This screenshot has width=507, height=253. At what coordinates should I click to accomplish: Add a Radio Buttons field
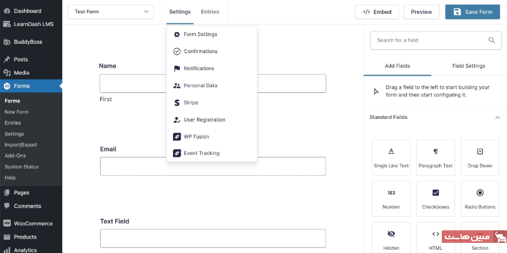(480, 199)
